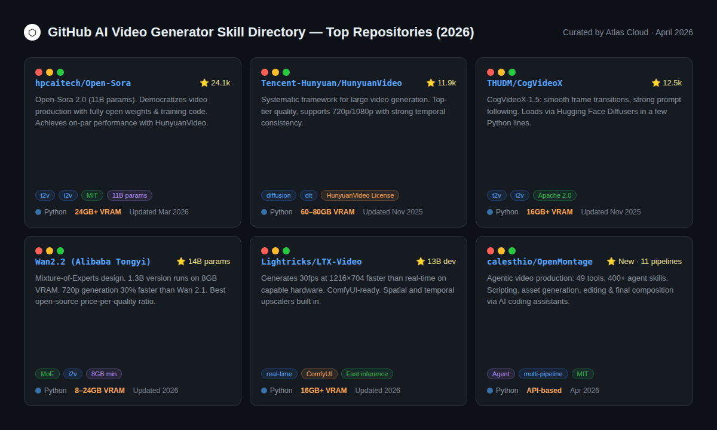Click the Python language dot on LTX-Video card
The height and width of the screenshot is (430, 717).
[263, 390]
